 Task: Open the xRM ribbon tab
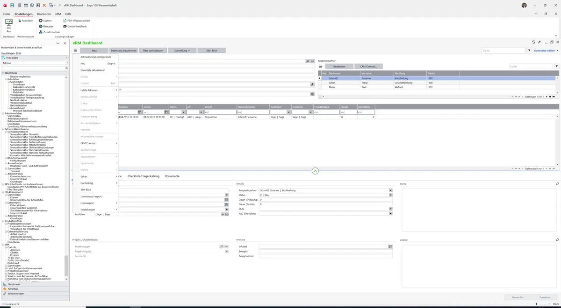point(58,14)
